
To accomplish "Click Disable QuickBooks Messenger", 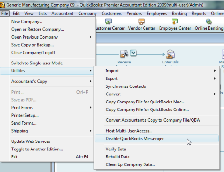I will 157,139.
